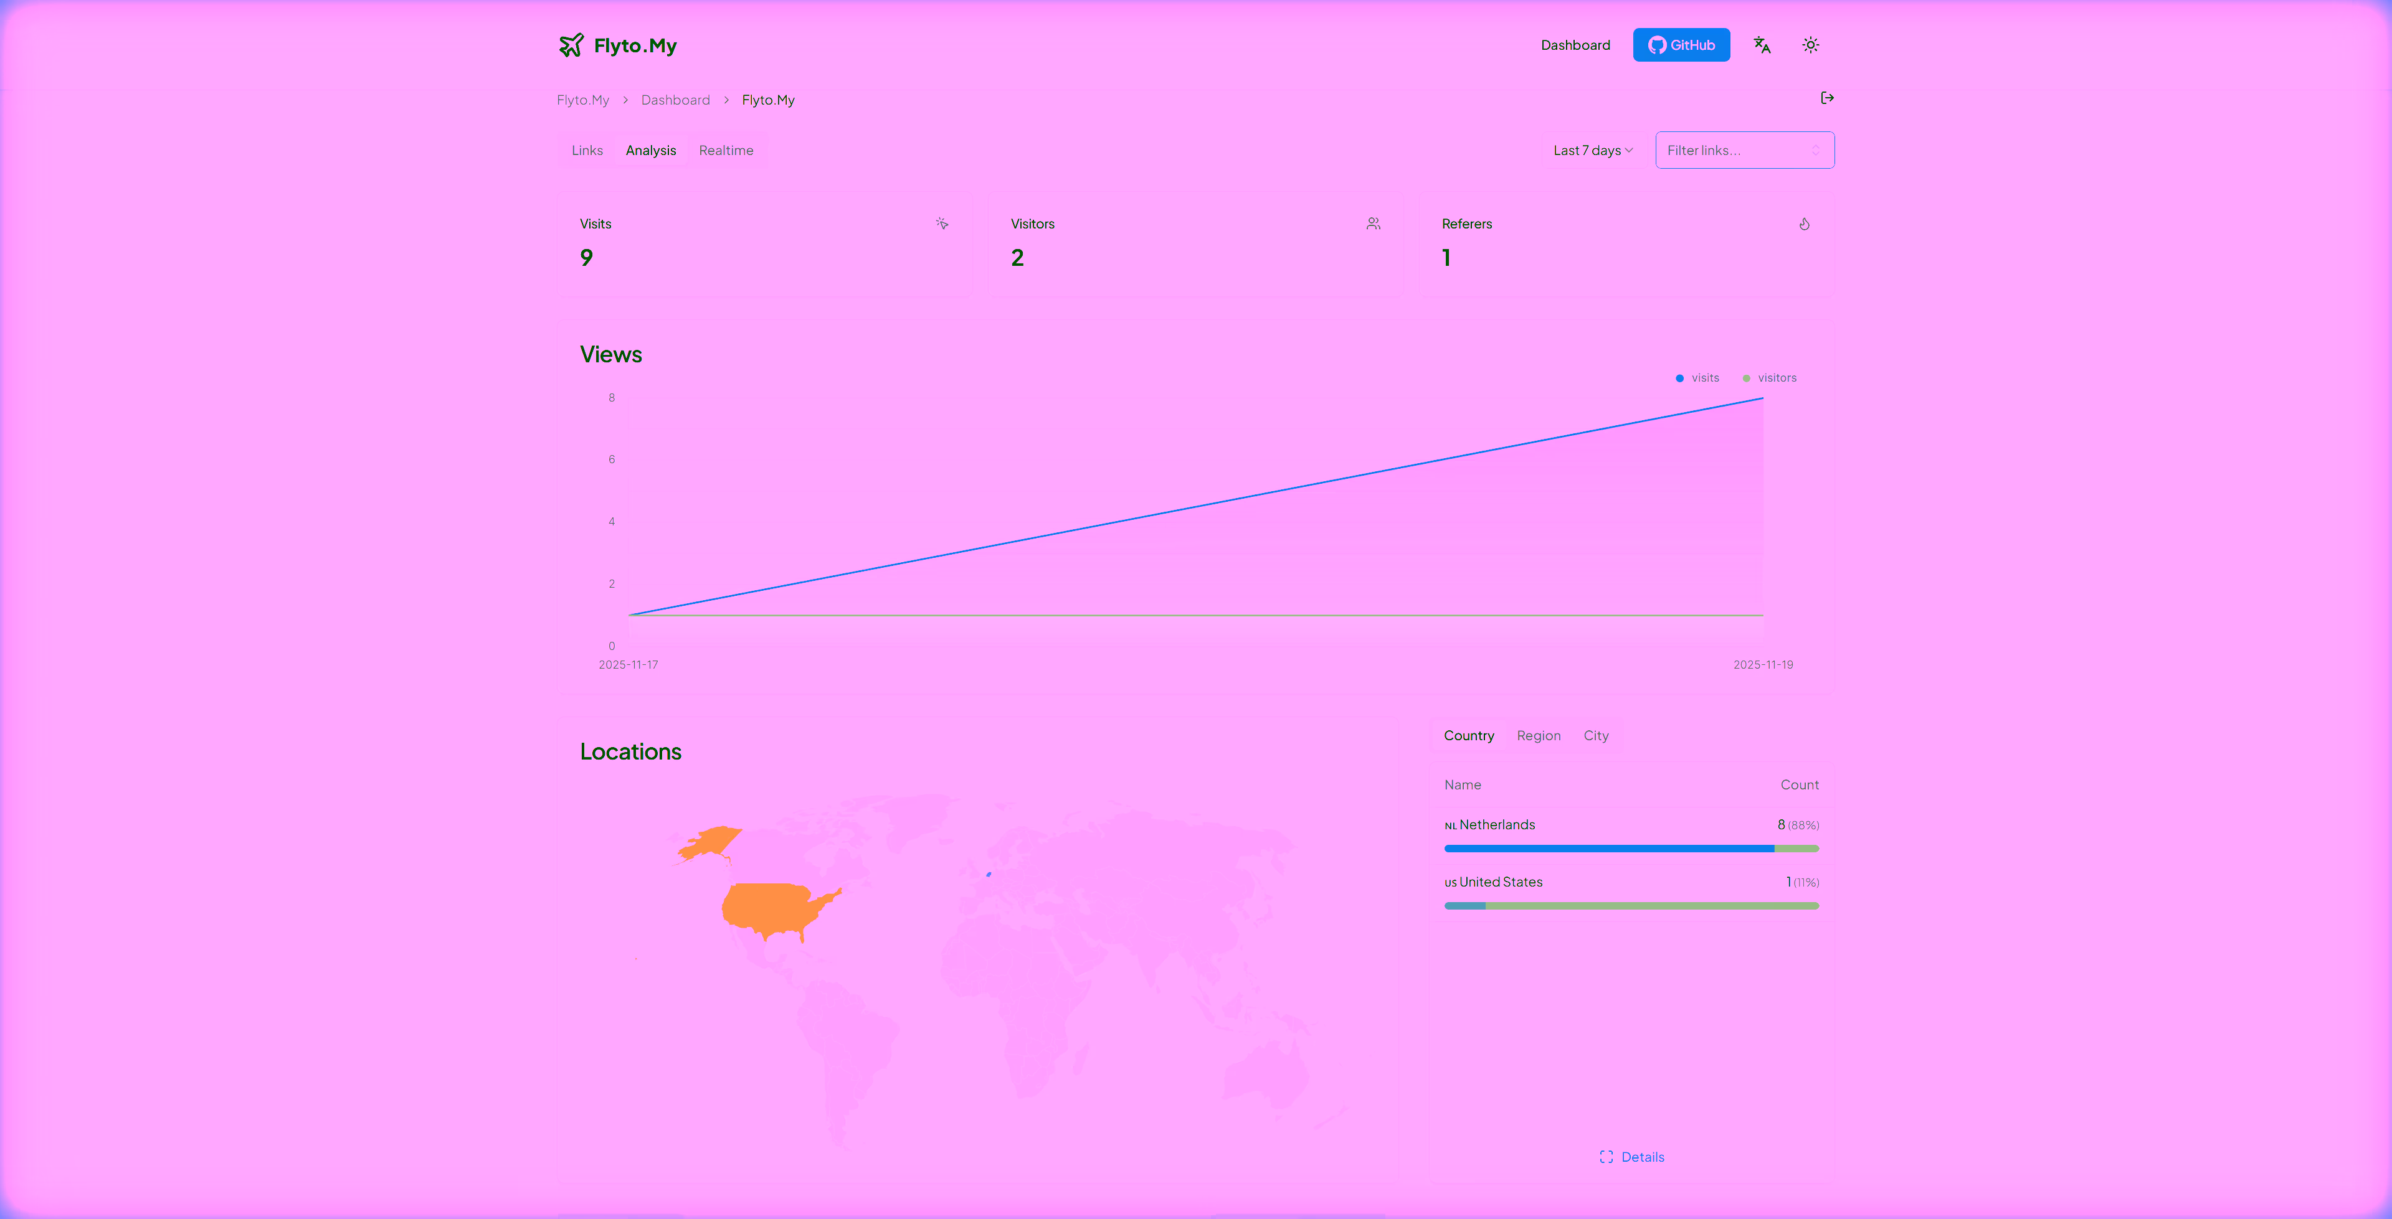
Task: Click the Visitors value 2
Action: (x=1017, y=257)
